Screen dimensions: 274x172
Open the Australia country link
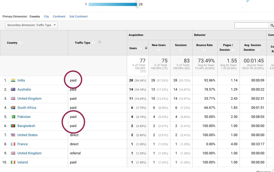[24, 90]
